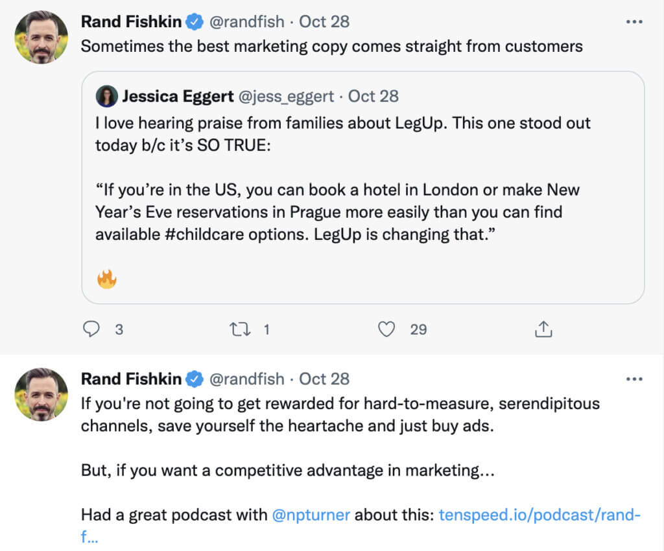Viewport: 664px width, 551px height.
Task: Click verified badge on second Rand Fishkin tweet
Action: click(194, 379)
